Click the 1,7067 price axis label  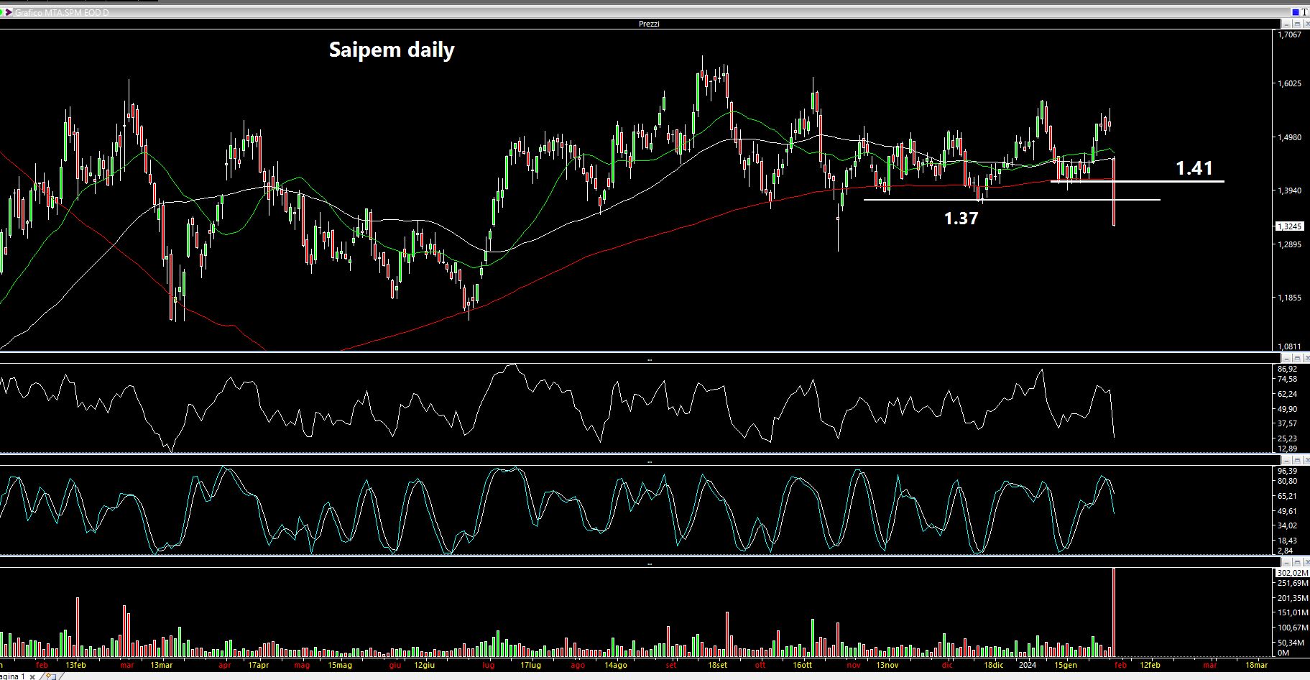(x=1291, y=35)
